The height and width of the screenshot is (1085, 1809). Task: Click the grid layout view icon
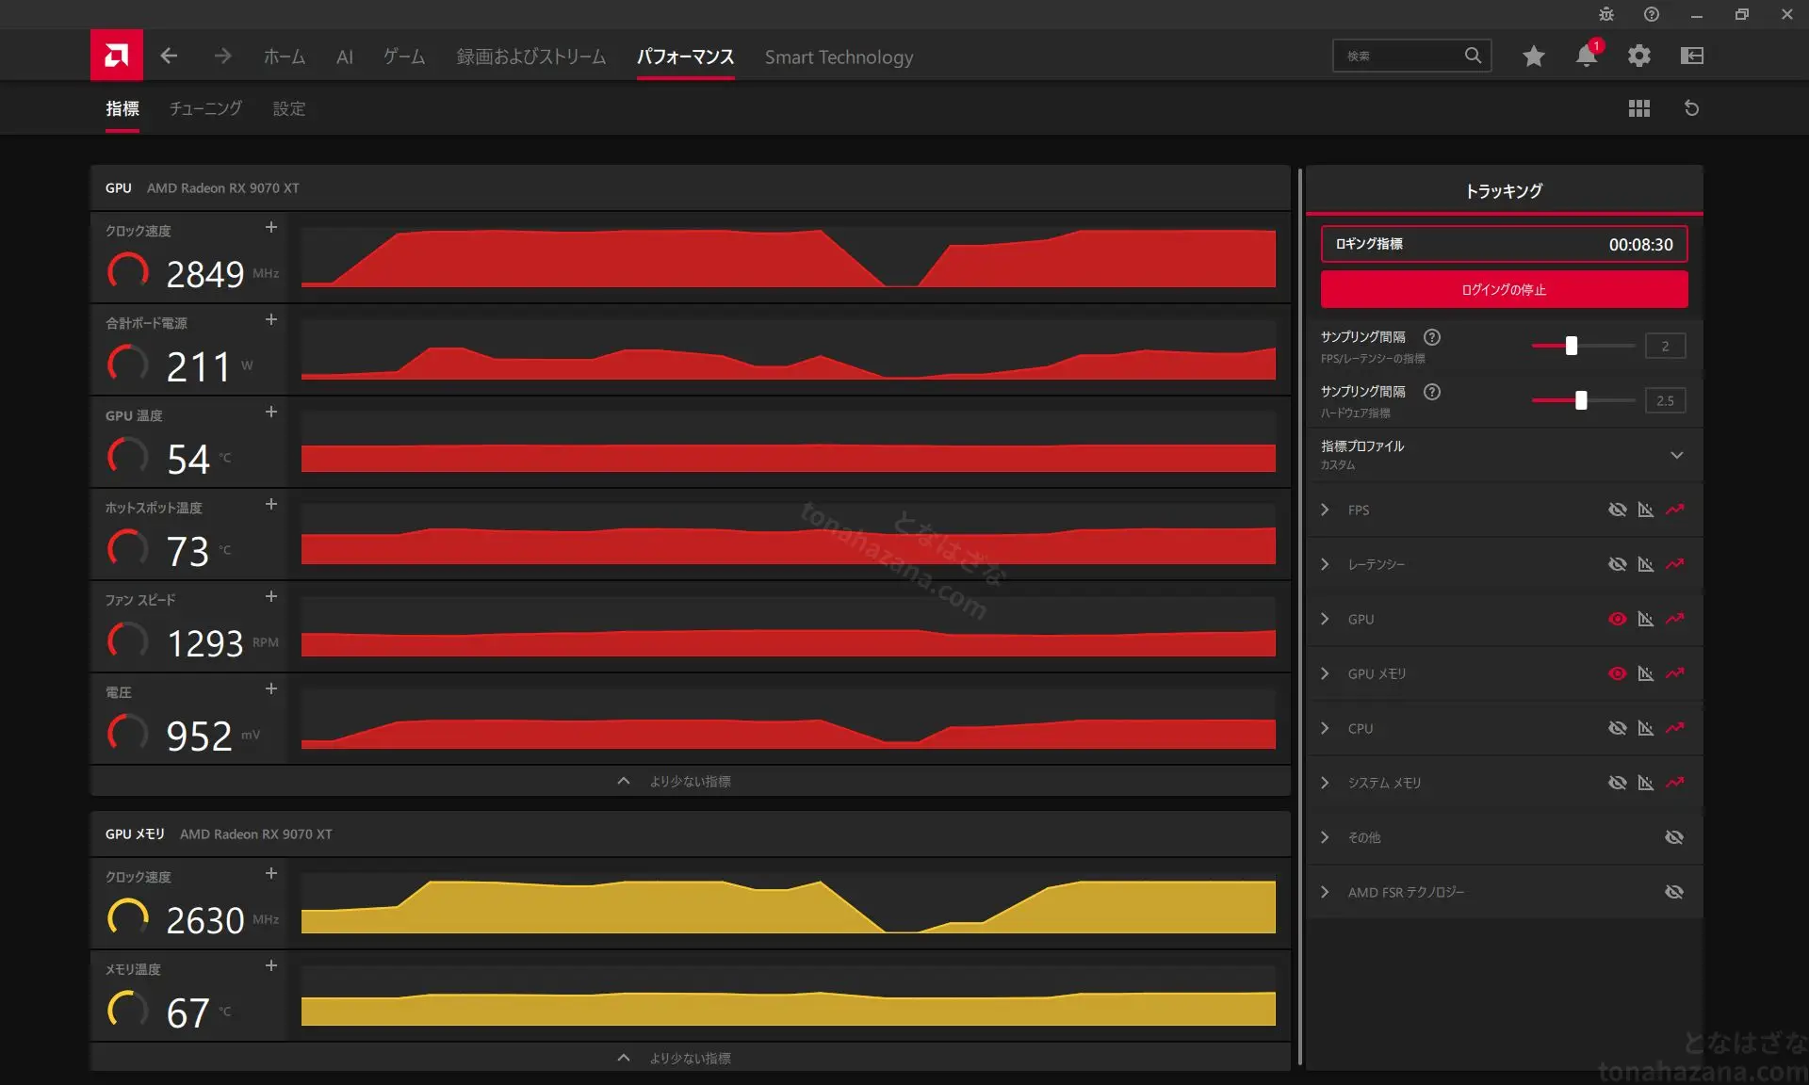point(1639,108)
